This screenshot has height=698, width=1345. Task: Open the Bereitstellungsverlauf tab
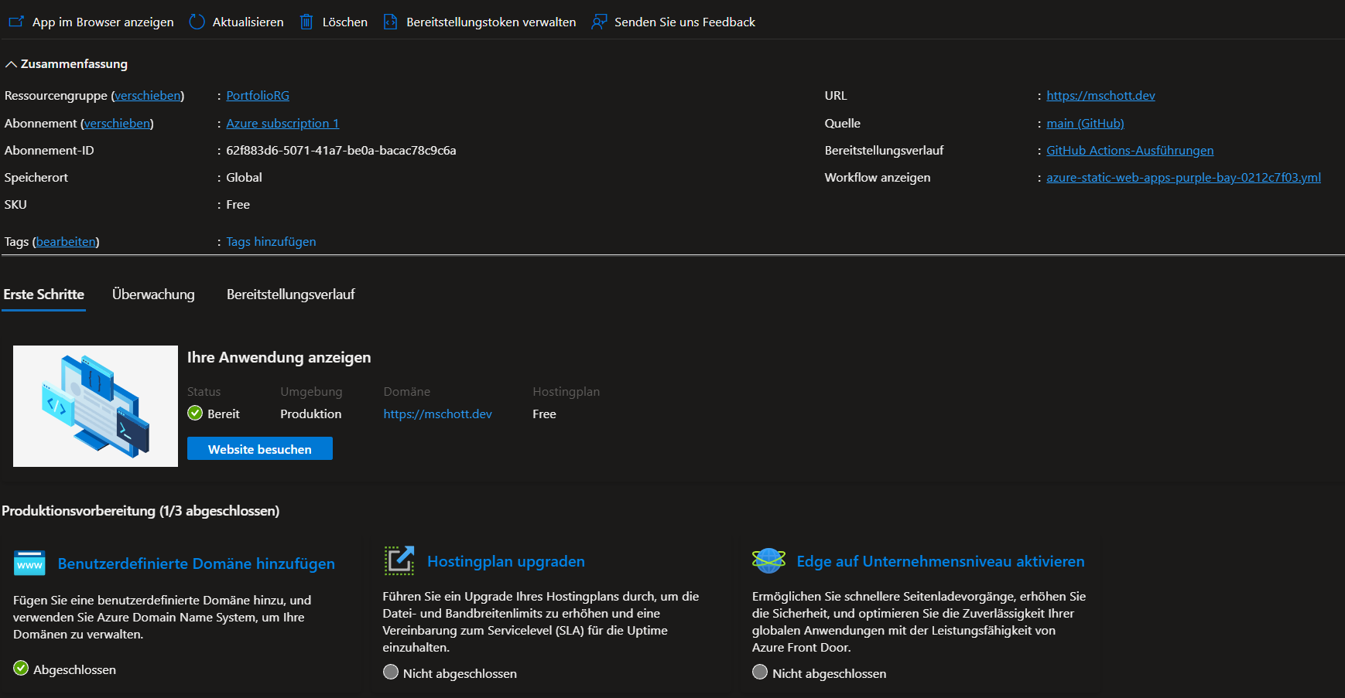click(291, 295)
